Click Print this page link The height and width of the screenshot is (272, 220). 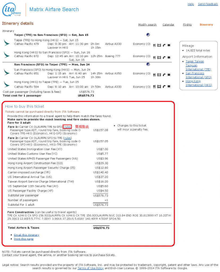tap(24, 239)
